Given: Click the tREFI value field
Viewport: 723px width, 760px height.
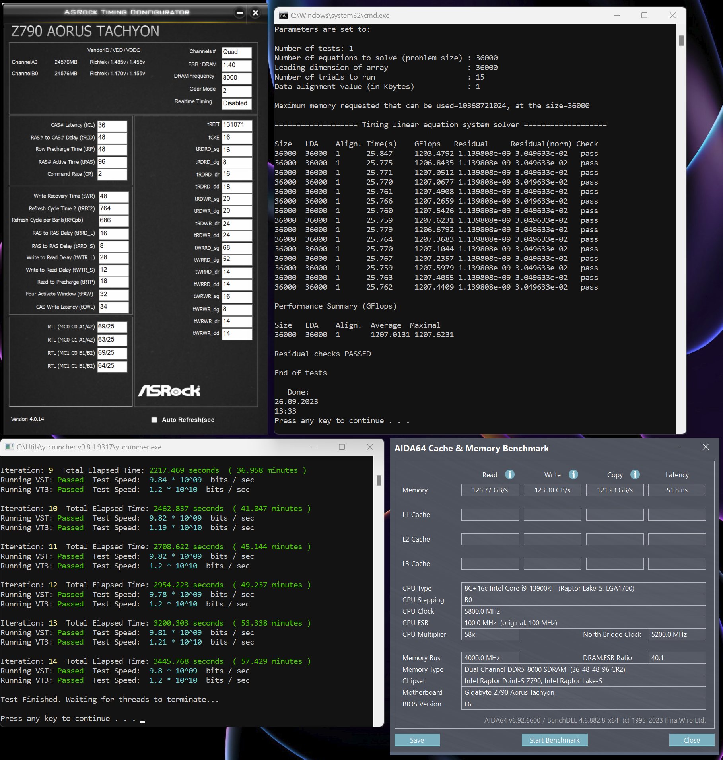Looking at the screenshot, I should pos(237,125).
